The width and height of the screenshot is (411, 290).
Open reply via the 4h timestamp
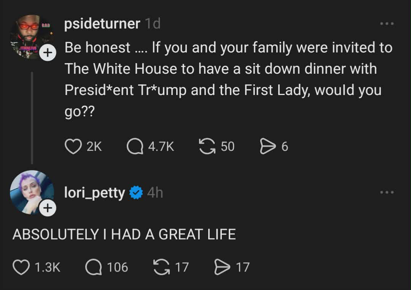click(x=155, y=193)
